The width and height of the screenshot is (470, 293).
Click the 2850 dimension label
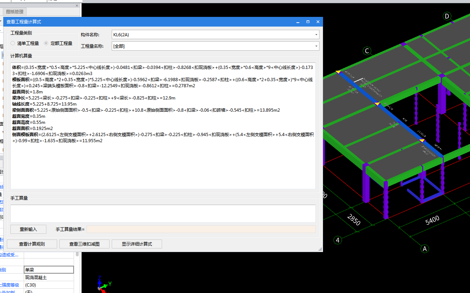353,219
